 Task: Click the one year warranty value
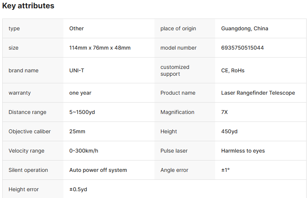[x=80, y=93]
